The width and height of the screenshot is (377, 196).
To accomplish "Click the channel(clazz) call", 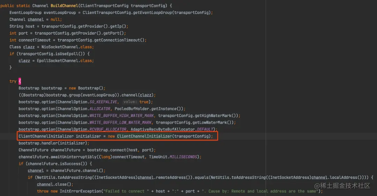I will point(137,95).
